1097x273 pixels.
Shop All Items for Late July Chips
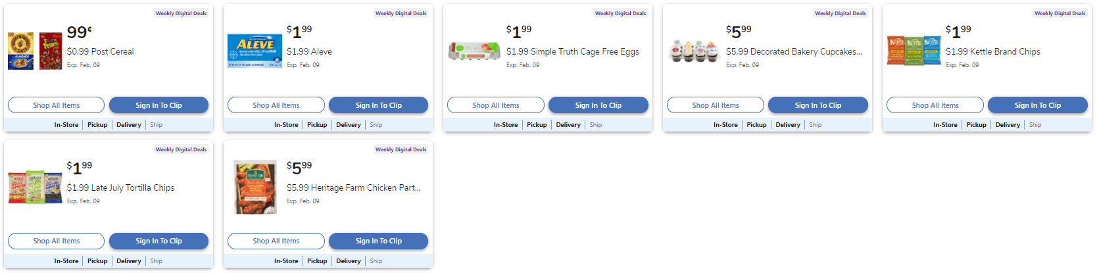[x=57, y=241]
